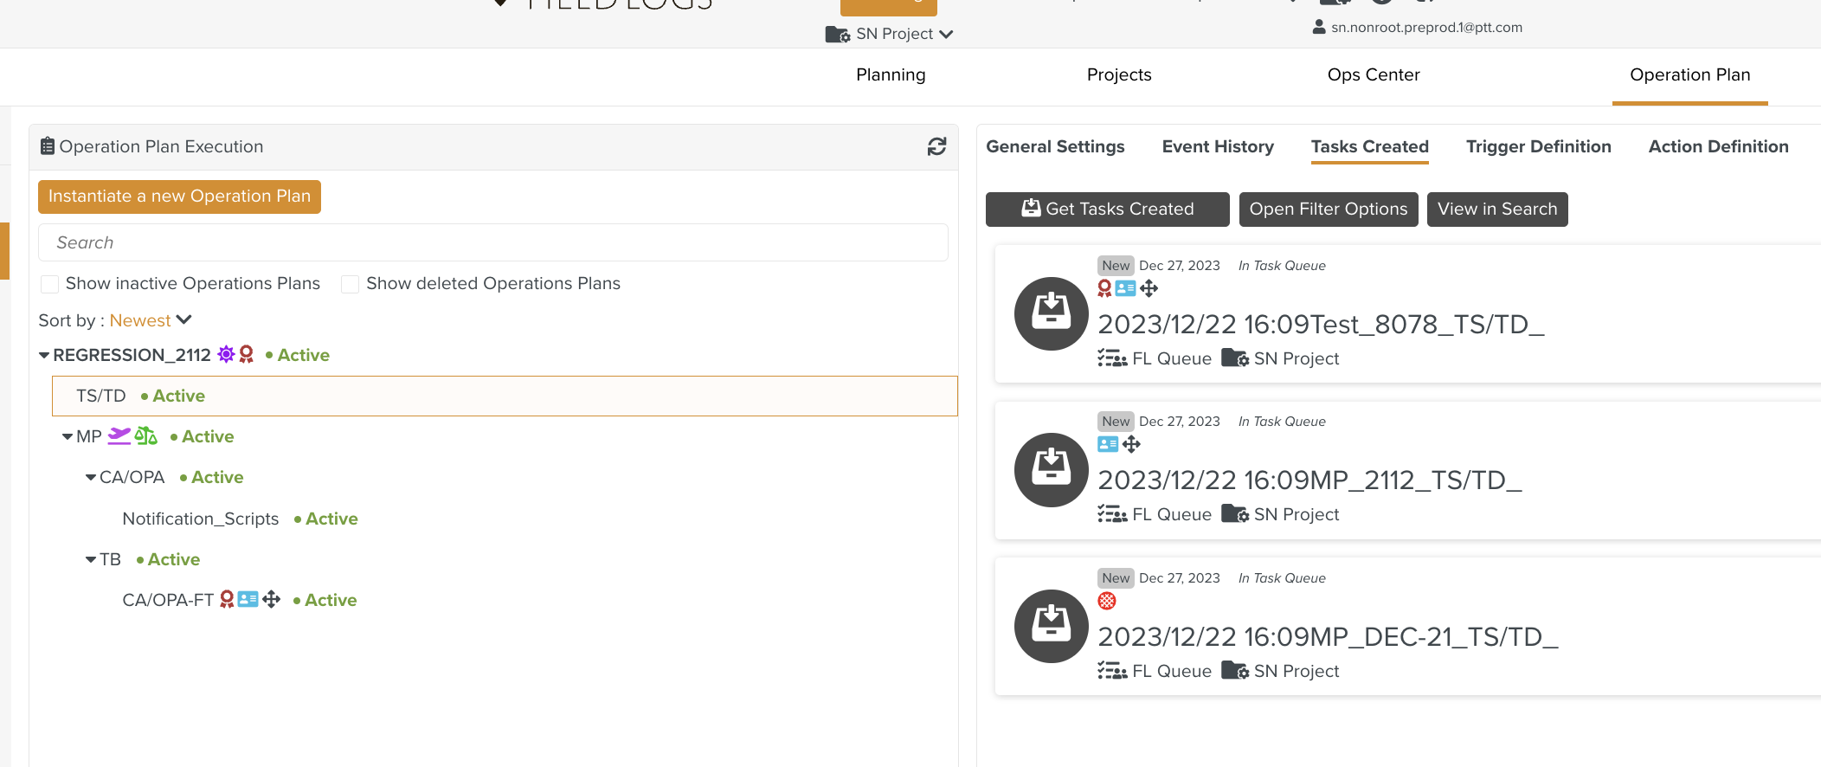
Task: Click the refresh icon in Operation Plan Execution
Action: click(x=936, y=147)
